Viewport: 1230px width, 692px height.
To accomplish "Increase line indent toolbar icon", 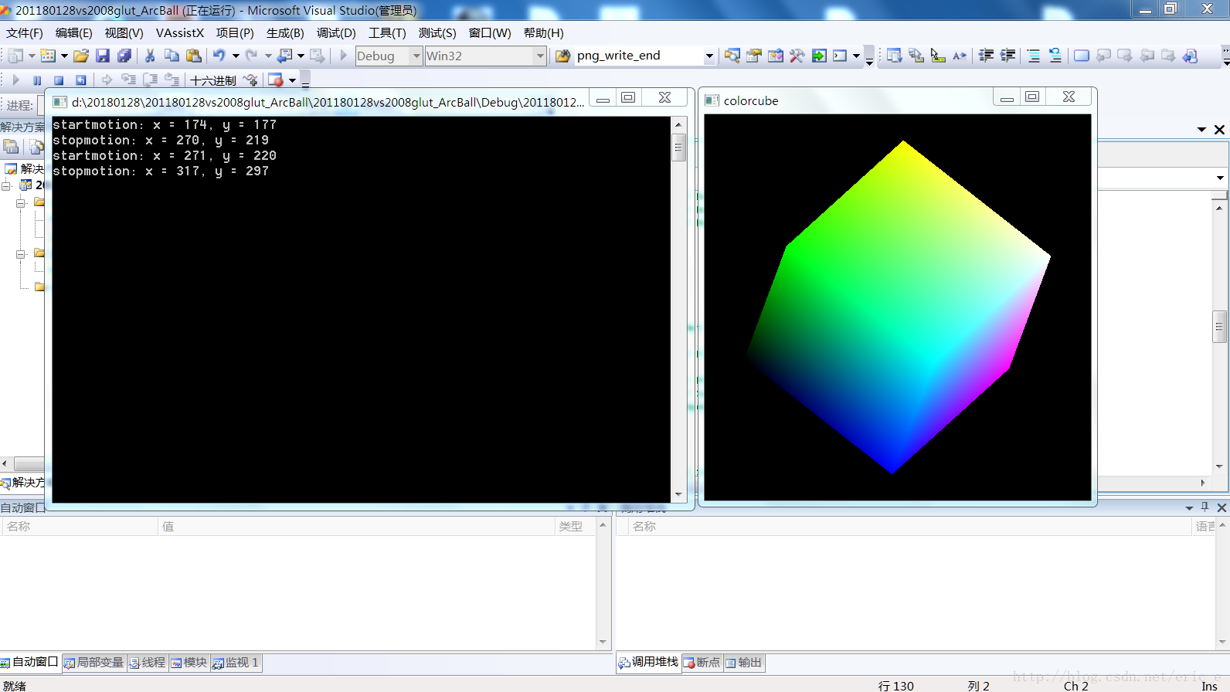I will (x=1007, y=56).
